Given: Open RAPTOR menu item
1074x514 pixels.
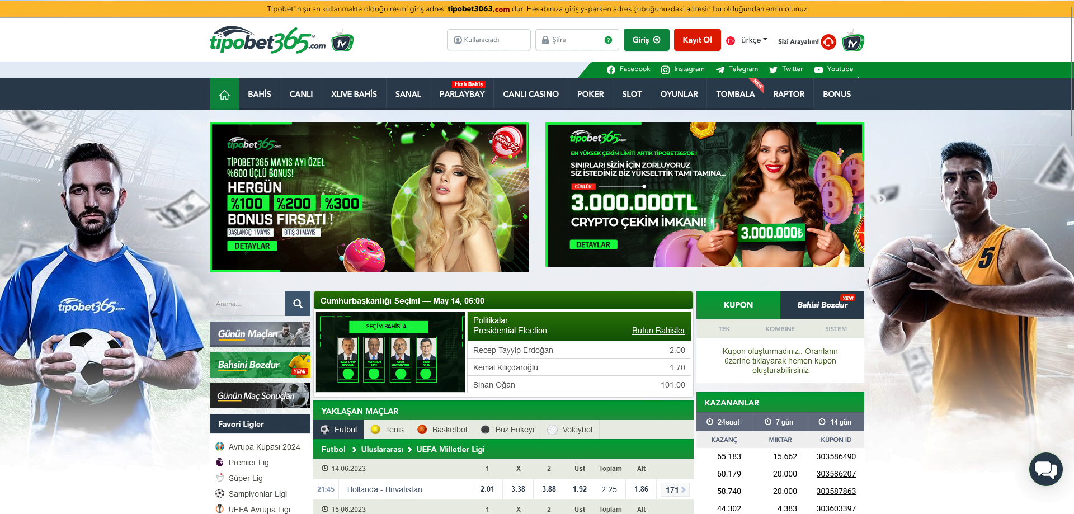Looking at the screenshot, I should [x=789, y=94].
